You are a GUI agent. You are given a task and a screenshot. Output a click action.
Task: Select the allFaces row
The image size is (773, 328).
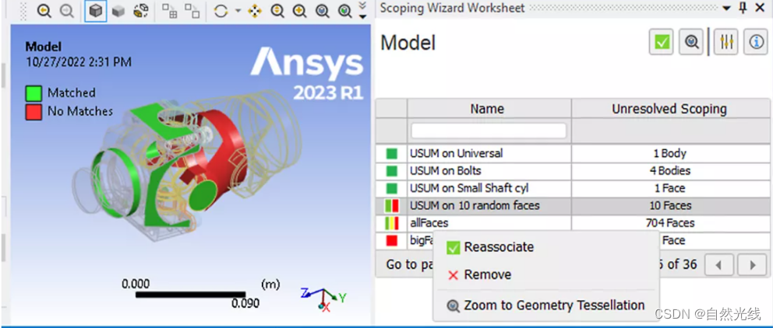(x=572, y=223)
